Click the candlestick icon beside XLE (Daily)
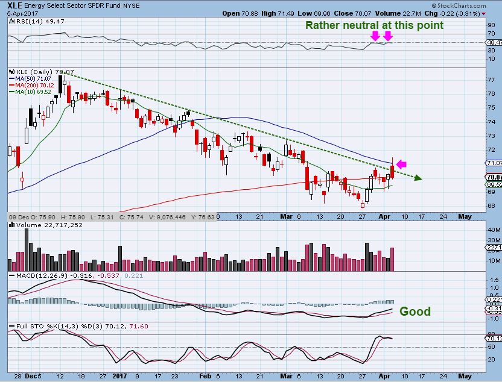The image size is (502, 382). (12, 72)
